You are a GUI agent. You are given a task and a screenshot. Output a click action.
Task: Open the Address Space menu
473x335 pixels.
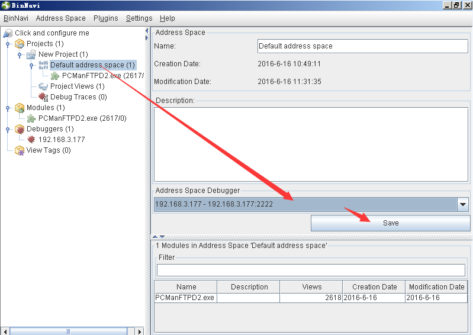coord(60,18)
